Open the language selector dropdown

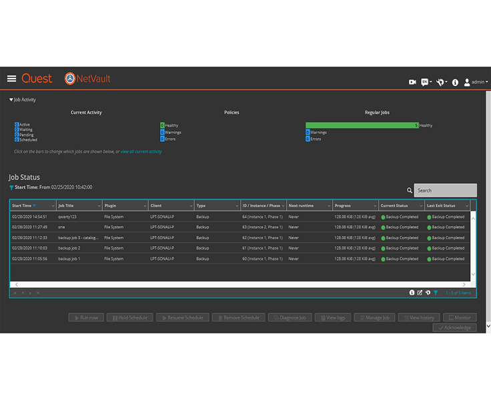pyautogui.click(x=426, y=82)
